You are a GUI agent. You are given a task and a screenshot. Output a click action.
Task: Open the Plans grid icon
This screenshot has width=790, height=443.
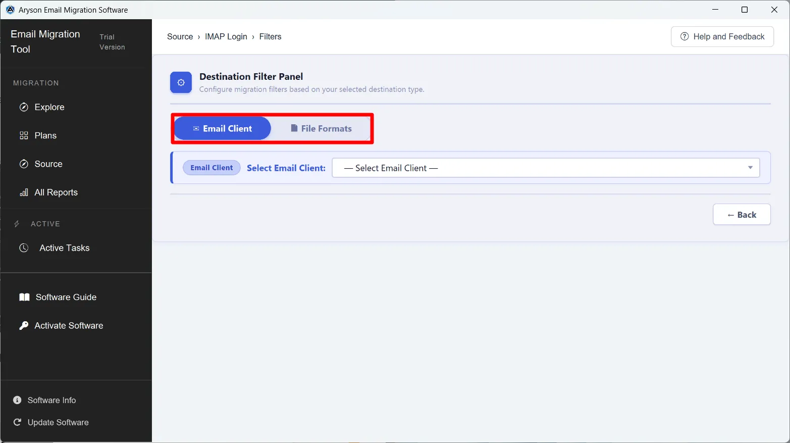point(24,135)
